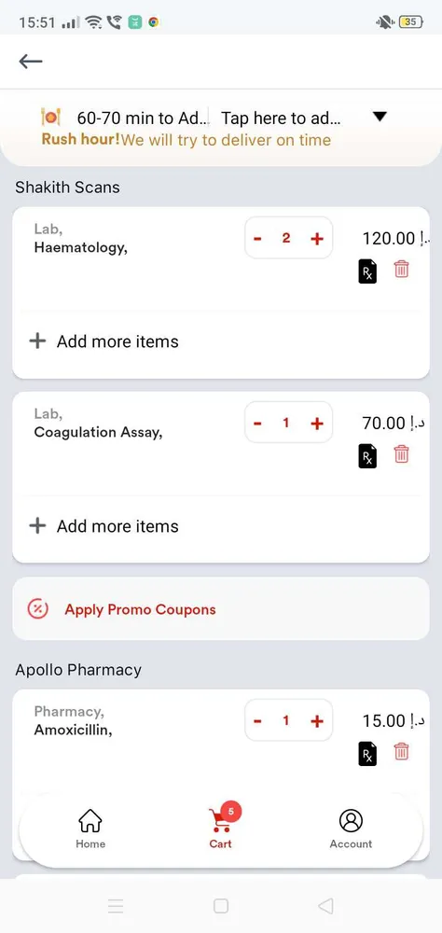This screenshot has height=933, width=442.
Task: Apply Promo Coupons link
Action: point(141,610)
